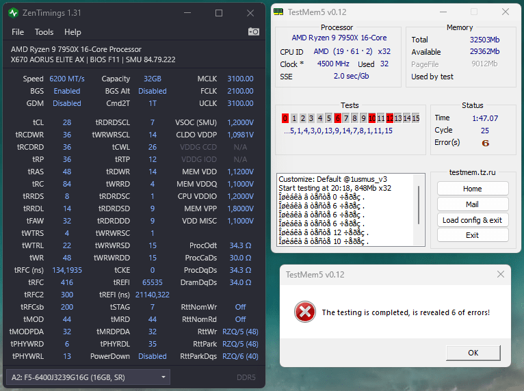Click the FCLK value 2100.00
524x391 pixels.
[240, 91]
